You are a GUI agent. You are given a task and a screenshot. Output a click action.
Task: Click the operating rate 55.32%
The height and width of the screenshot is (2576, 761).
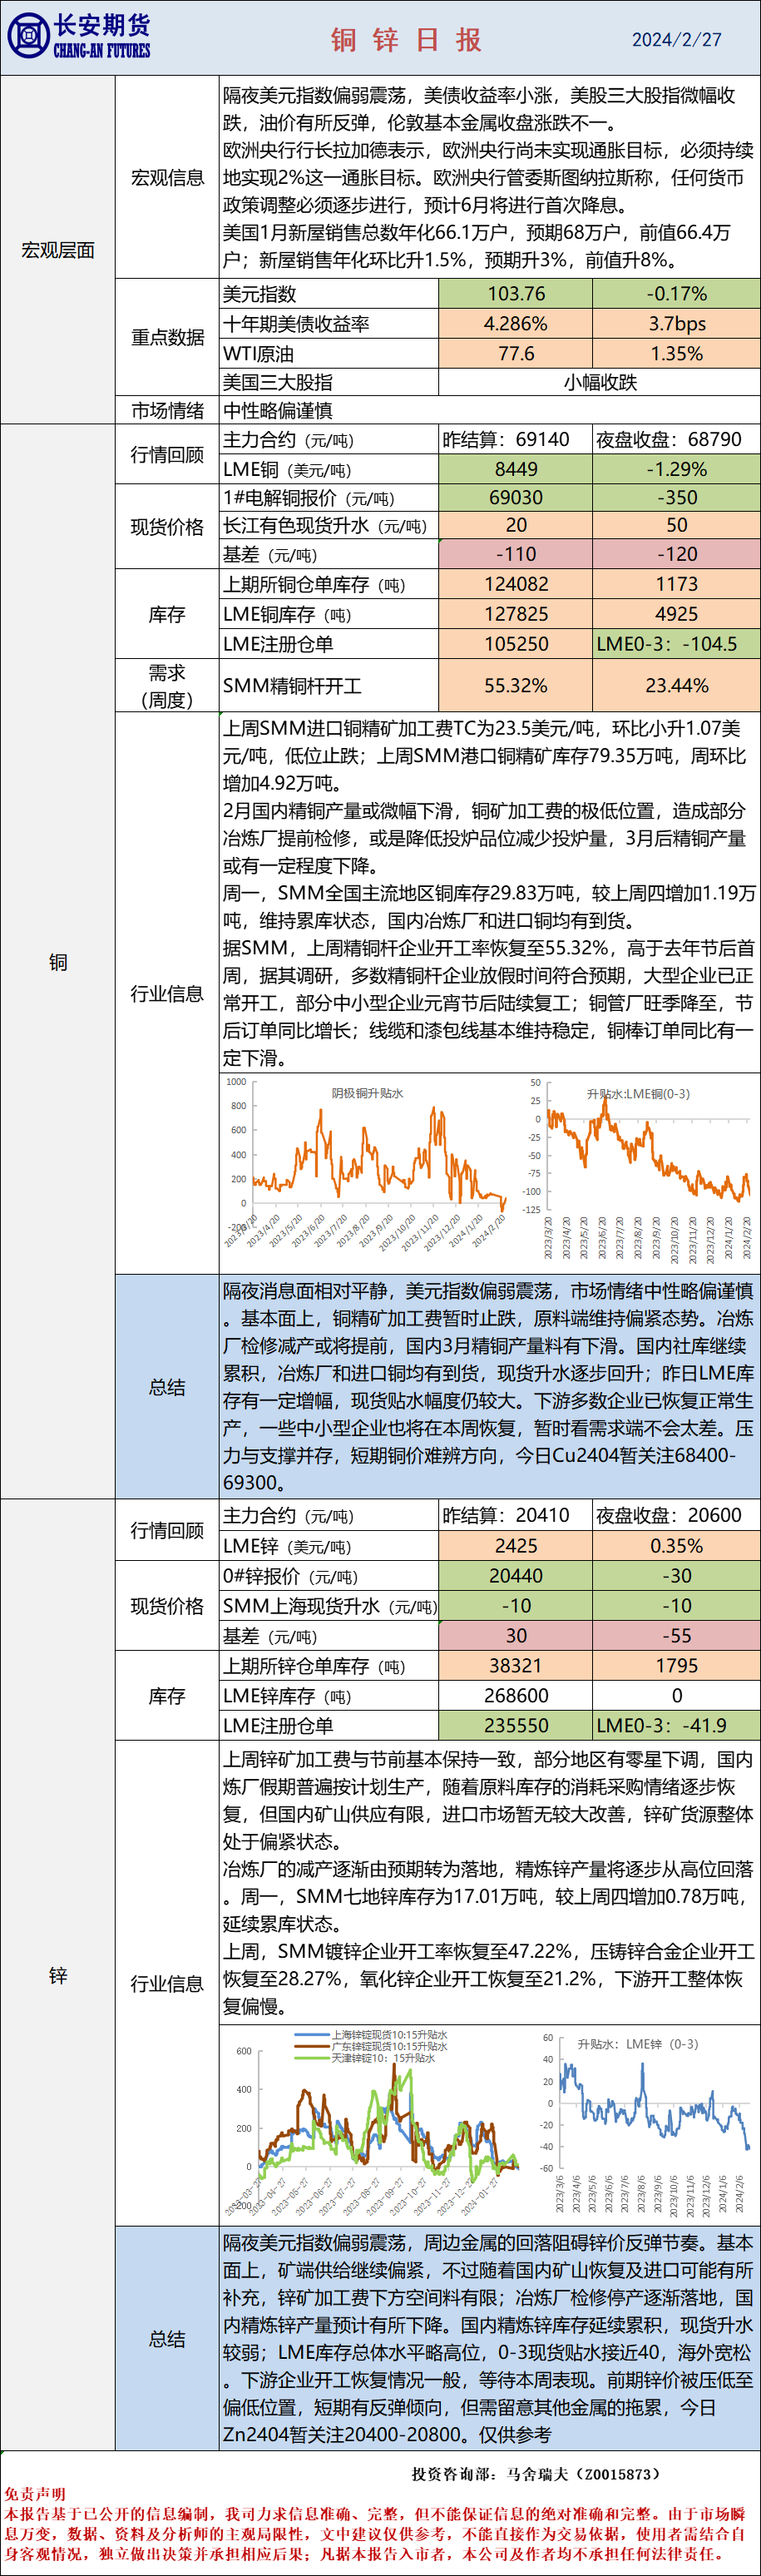516,686
